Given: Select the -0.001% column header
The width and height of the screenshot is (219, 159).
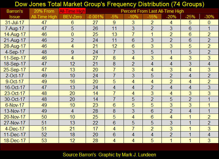Looking at the screenshot, I should (95, 17).
